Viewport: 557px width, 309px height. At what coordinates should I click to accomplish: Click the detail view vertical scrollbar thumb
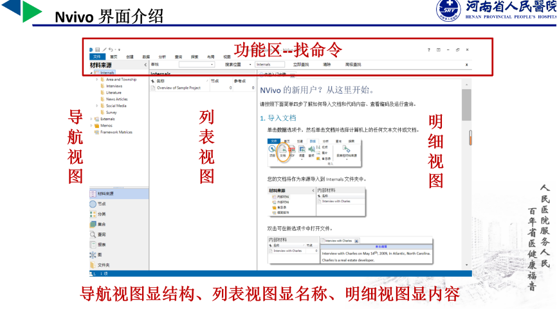[x=466, y=105]
